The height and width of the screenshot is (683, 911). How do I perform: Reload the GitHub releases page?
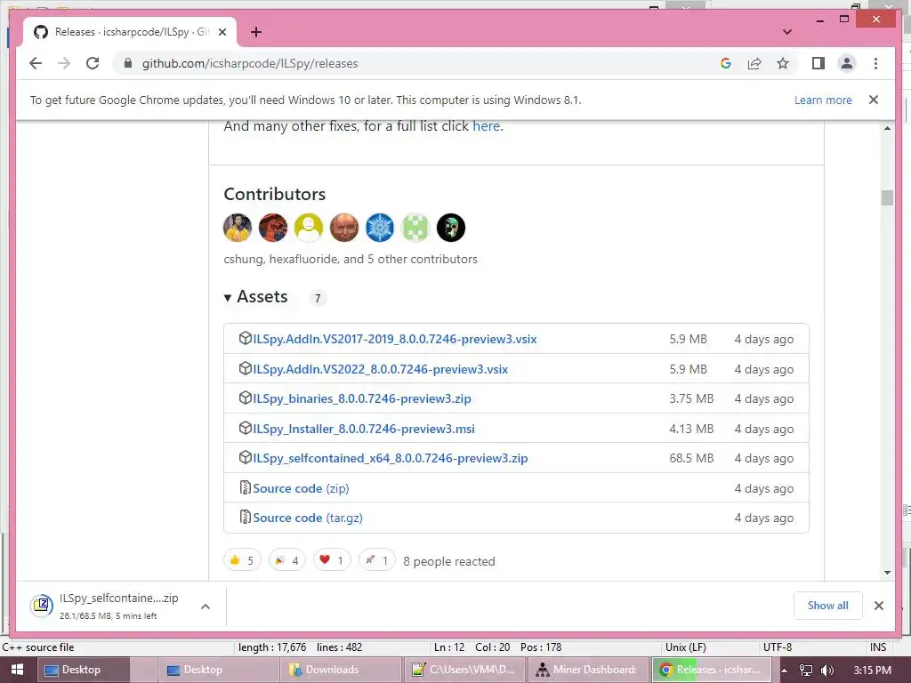[x=93, y=63]
